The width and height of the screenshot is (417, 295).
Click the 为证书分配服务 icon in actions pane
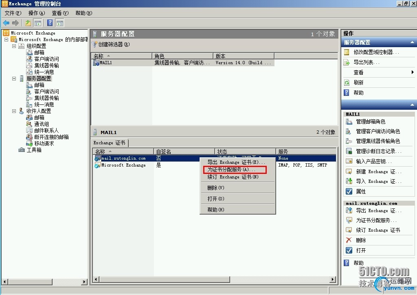pos(349,220)
